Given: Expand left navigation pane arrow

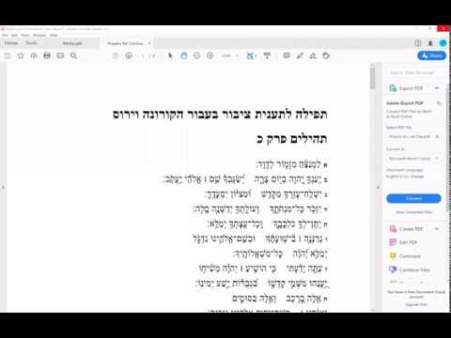Looking at the screenshot, I should [3, 188].
